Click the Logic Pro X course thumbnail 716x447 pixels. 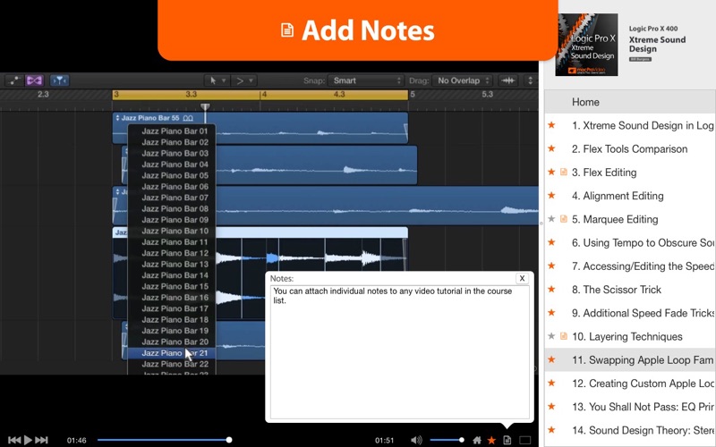586,45
